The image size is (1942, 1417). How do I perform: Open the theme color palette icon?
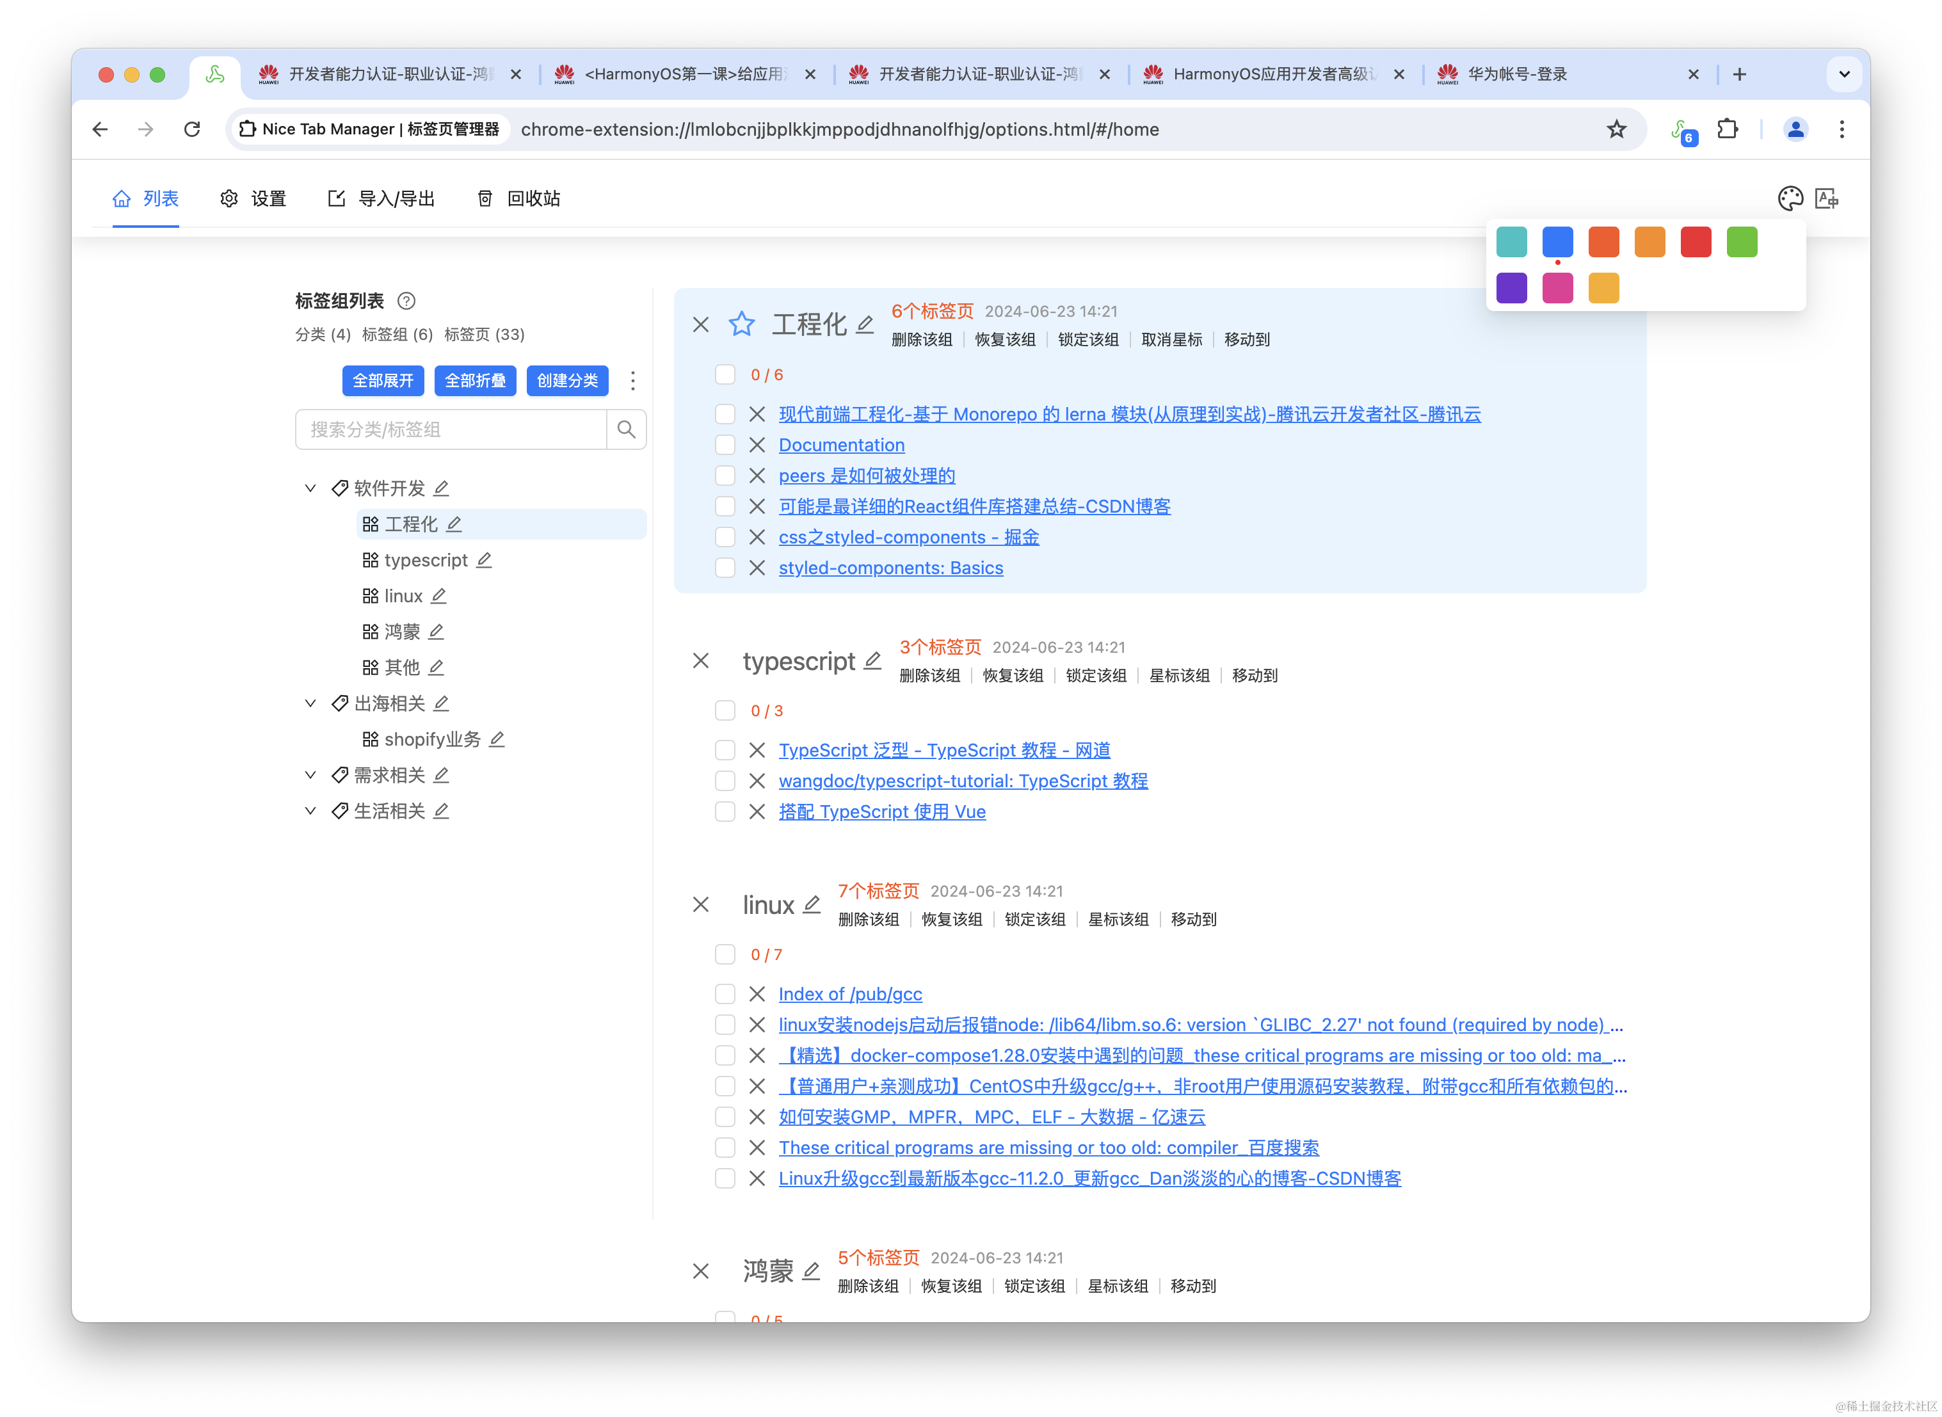click(x=1790, y=199)
